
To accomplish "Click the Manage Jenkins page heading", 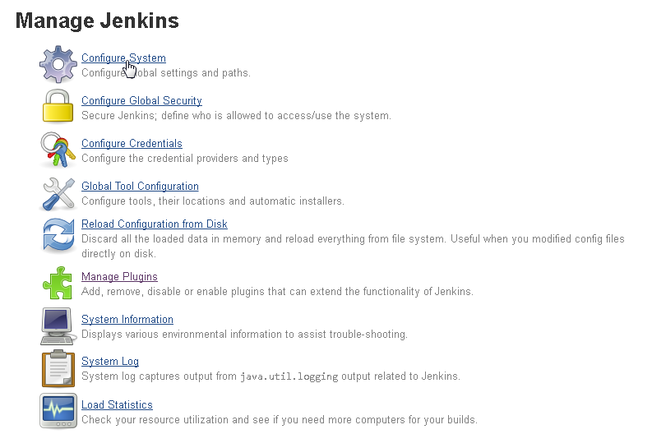I will pos(97,21).
